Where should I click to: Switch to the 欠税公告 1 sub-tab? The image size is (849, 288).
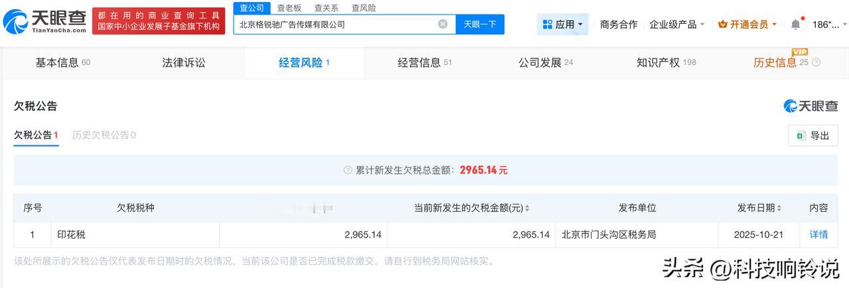click(36, 135)
